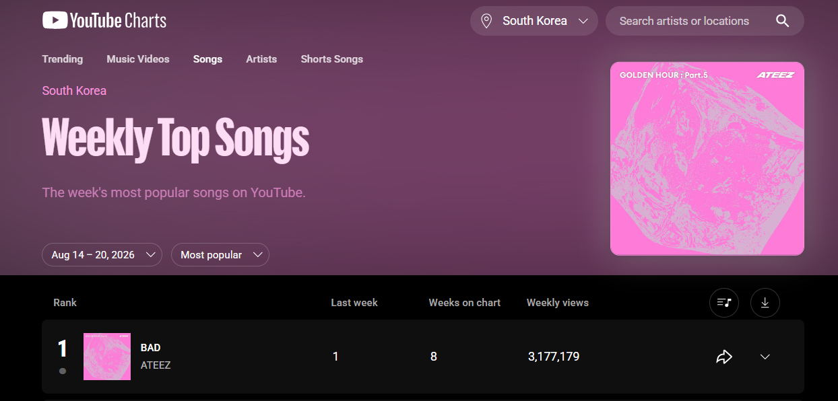
Task: Click the large GOLDEN HOUR Part.5 album cover
Action: pos(707,159)
